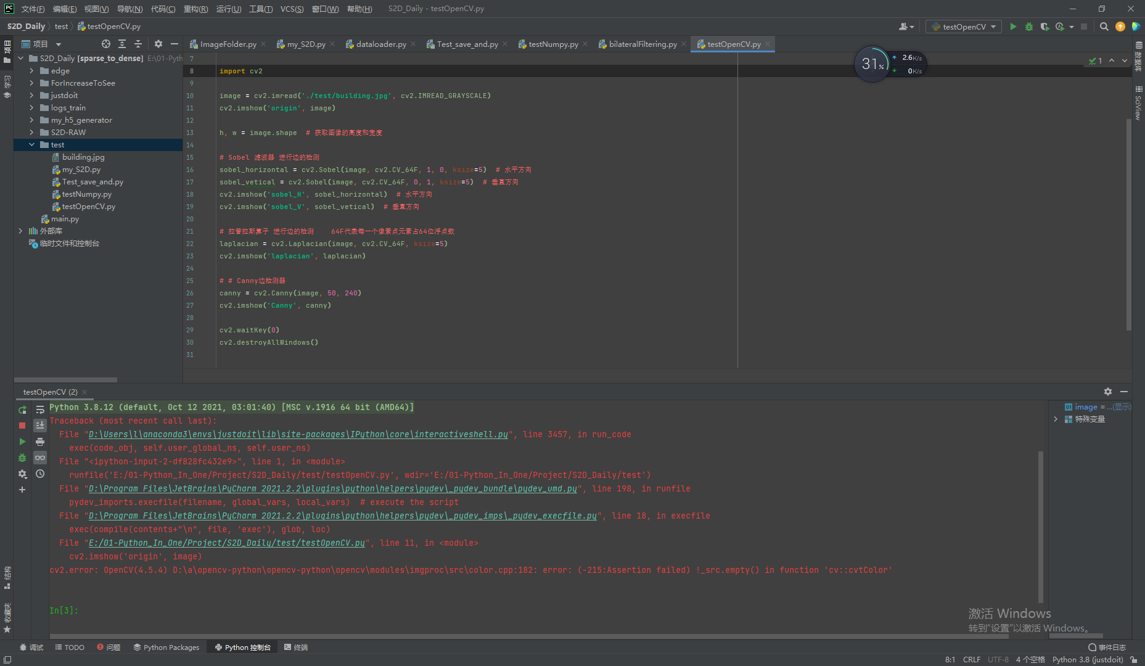Expand the 特殊变量 variables node
1145x666 pixels.
(1056, 419)
